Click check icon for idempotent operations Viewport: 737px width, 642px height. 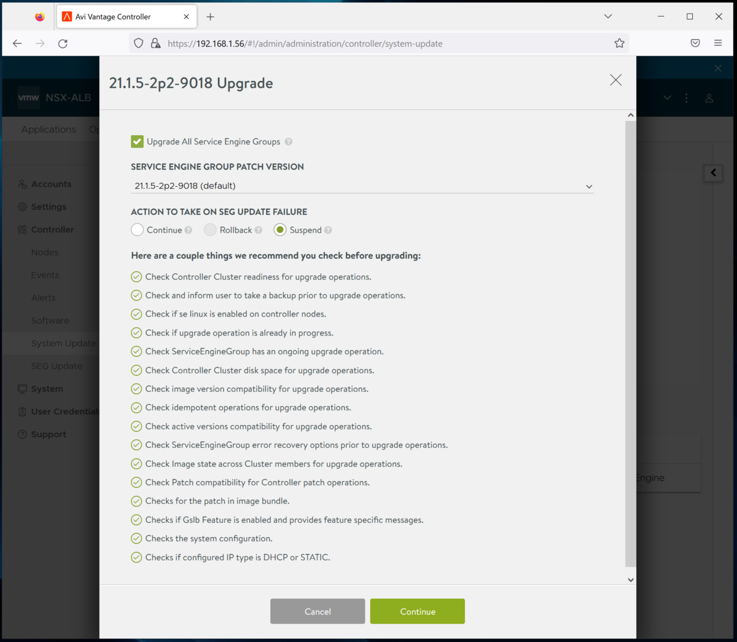pyautogui.click(x=136, y=407)
